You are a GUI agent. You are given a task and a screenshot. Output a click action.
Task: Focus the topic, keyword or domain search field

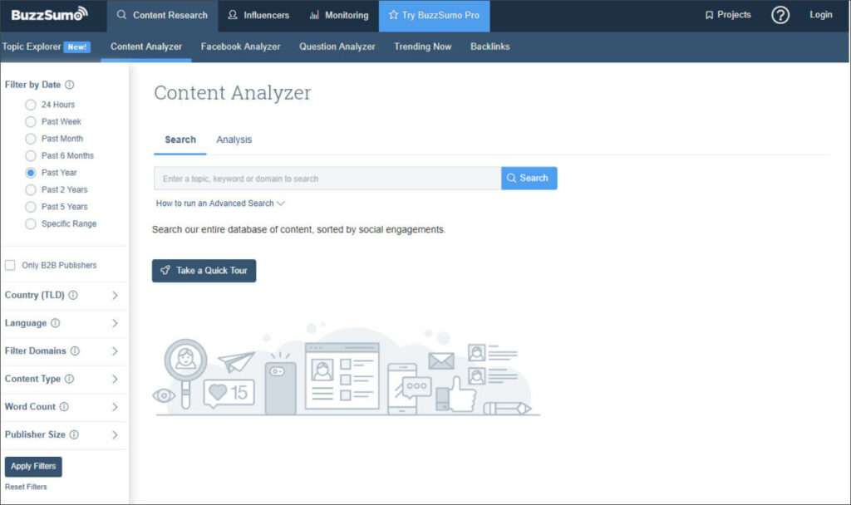click(327, 179)
